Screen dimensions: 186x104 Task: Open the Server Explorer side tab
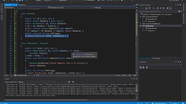(x=2, y=8)
